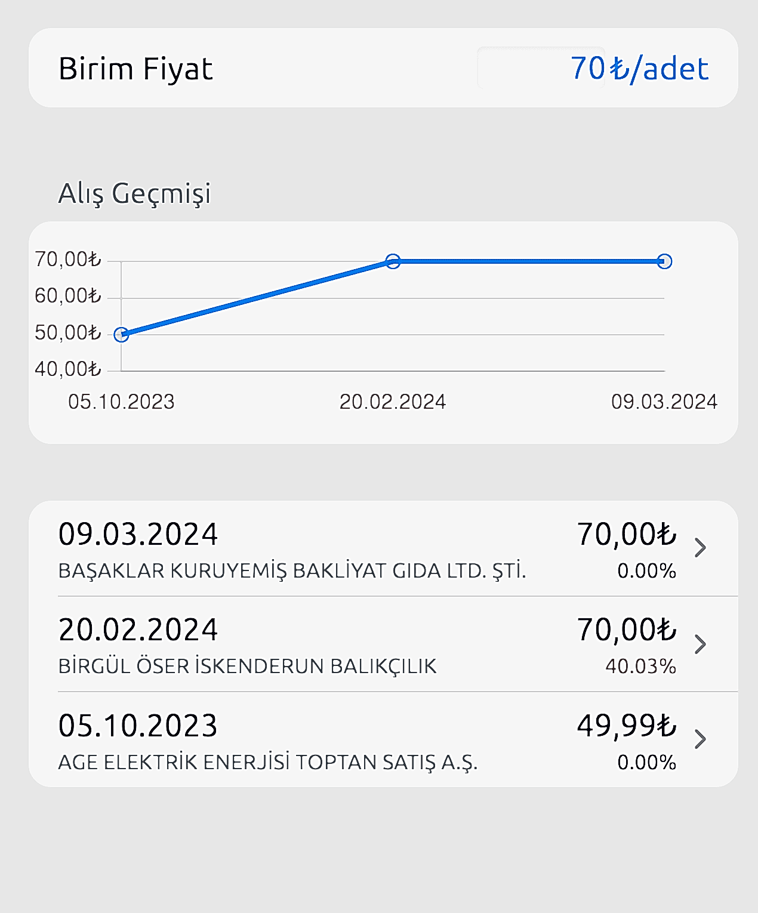Select the chart data point at 09.03.2024
Screen dimensions: 758x913
click(664, 261)
